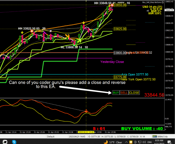This screenshot has height=144, width=175.
Task: Click the SSR 329% label
Action: point(155,13)
